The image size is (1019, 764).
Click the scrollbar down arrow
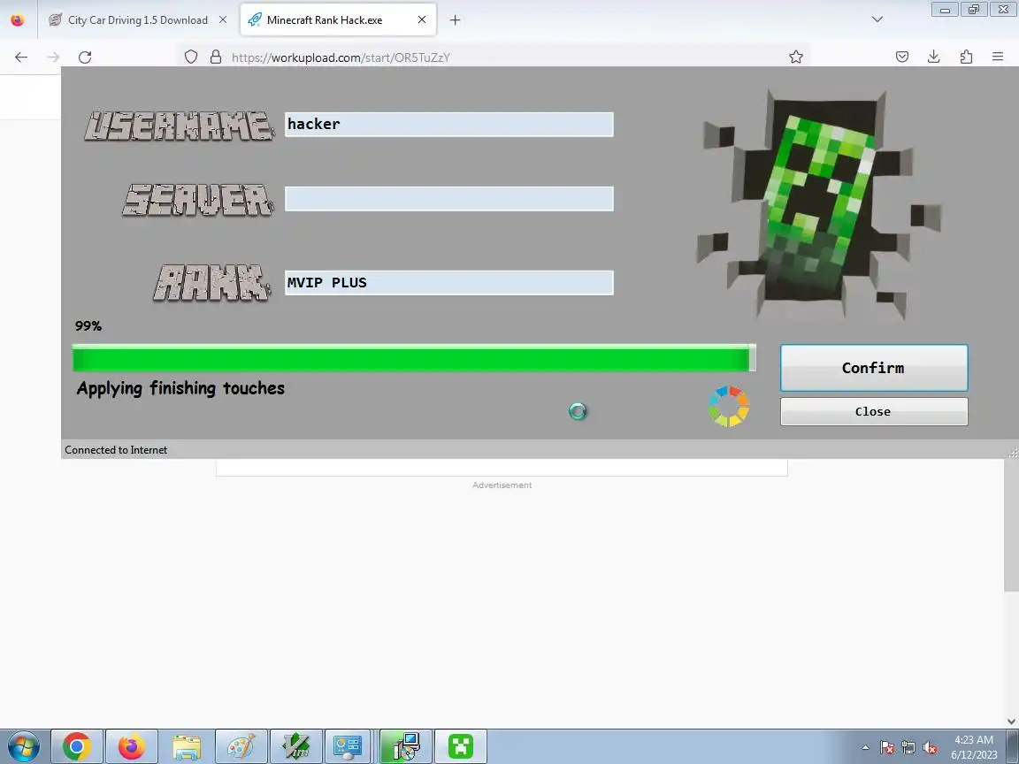pos(1011,722)
